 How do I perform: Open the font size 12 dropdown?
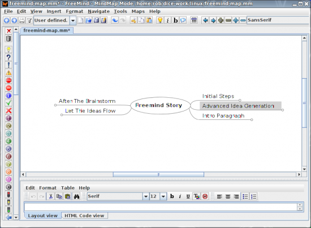point(163,196)
